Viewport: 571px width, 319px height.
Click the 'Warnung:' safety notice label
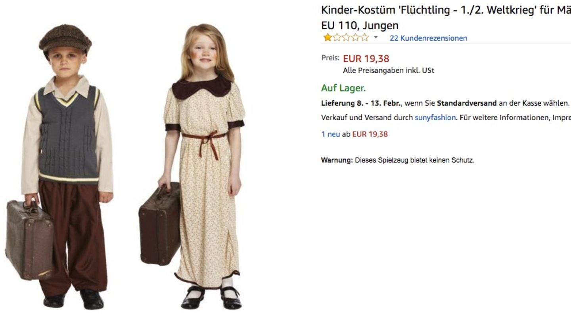coord(337,160)
